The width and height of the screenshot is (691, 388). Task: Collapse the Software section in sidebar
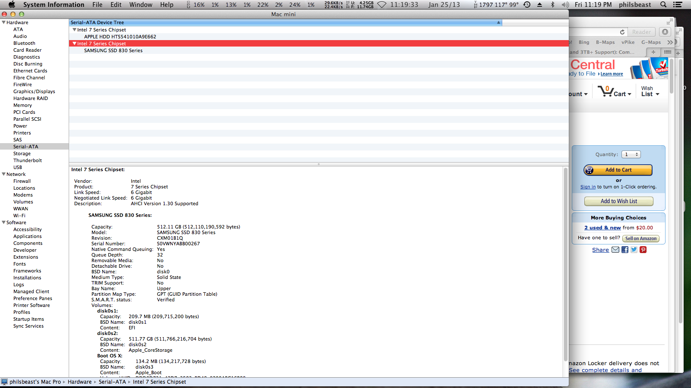point(3,222)
